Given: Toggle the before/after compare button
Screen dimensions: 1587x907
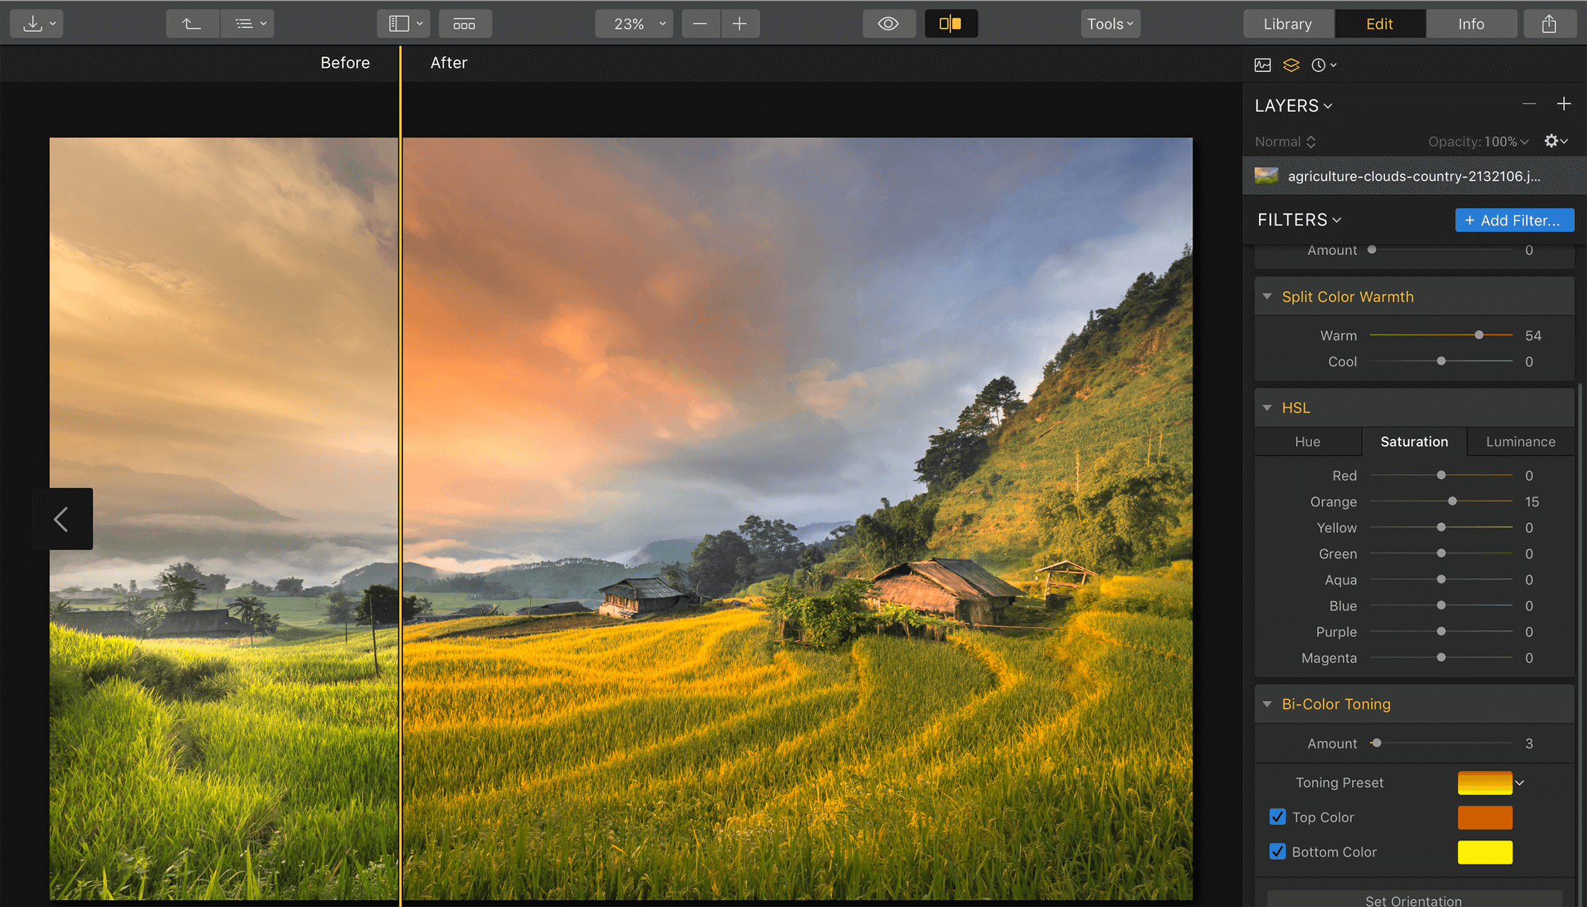Looking at the screenshot, I should click(951, 23).
